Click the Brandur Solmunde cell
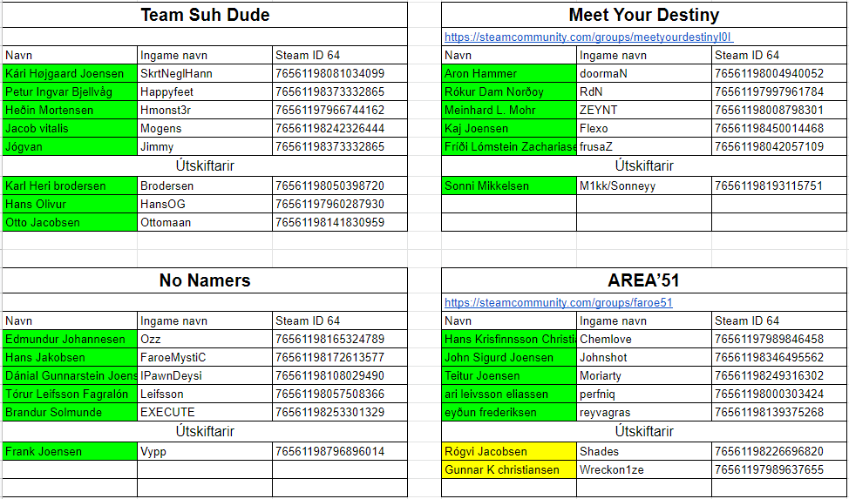 (70, 413)
